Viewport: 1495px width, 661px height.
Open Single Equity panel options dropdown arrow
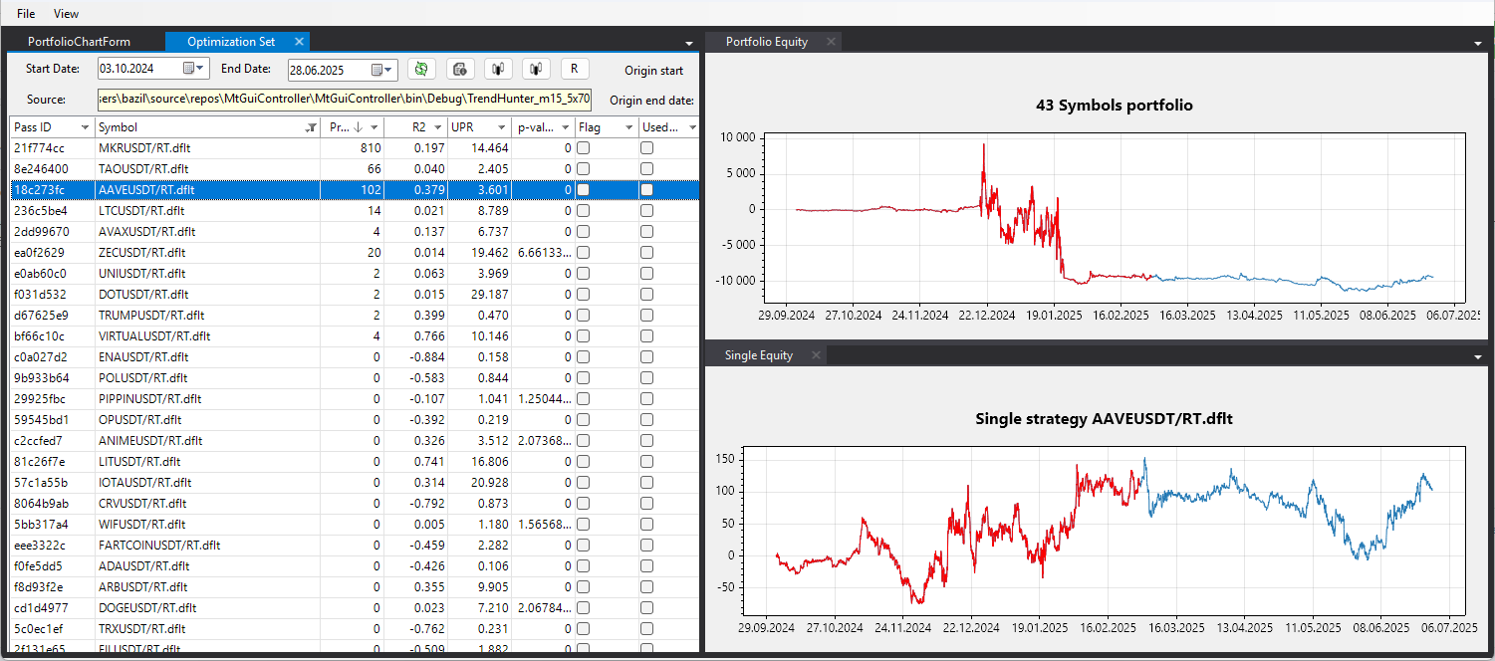[x=1478, y=356]
